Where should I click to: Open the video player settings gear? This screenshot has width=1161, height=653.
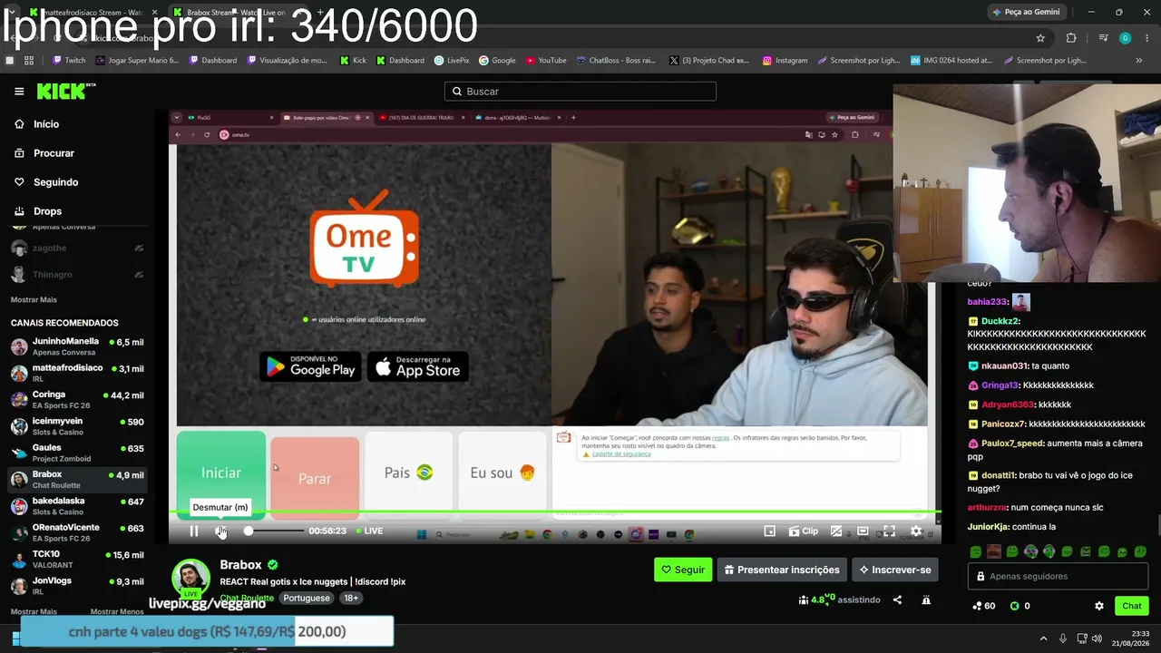[x=916, y=531]
